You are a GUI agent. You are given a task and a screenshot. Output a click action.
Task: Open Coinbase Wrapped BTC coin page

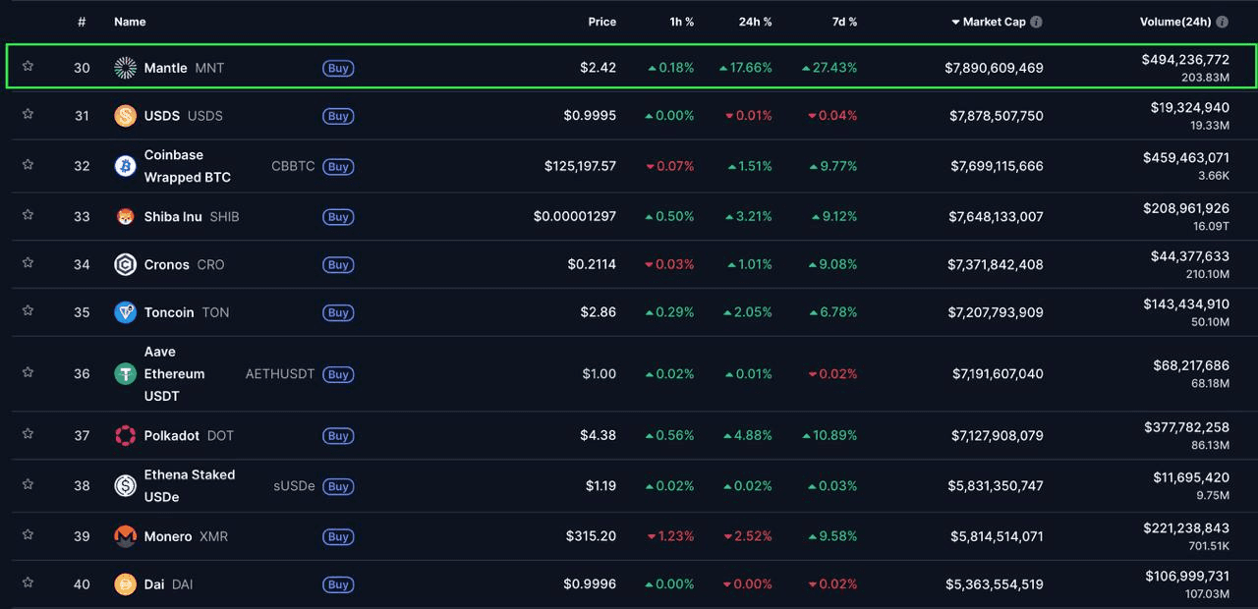pyautogui.click(x=187, y=166)
